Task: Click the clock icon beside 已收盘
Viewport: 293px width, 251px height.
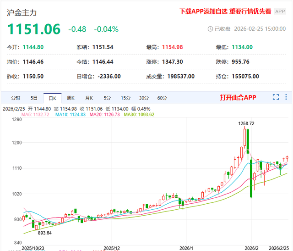Action: tap(210, 29)
